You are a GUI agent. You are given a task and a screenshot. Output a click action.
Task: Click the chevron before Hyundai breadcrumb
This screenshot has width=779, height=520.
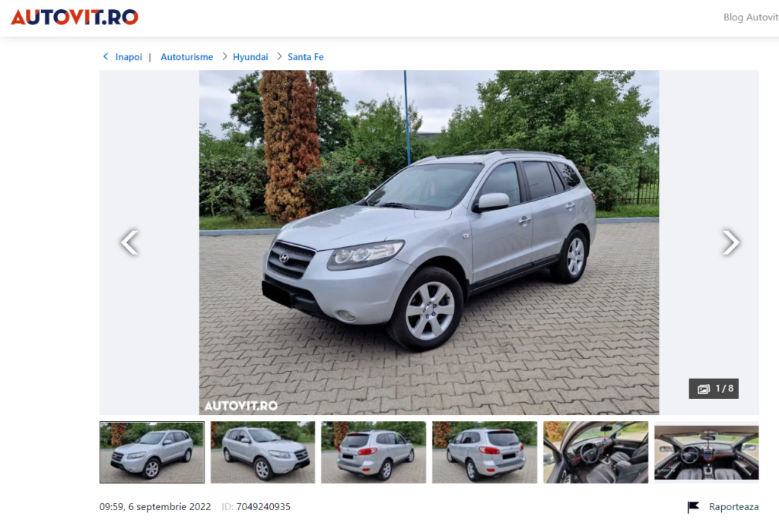point(224,56)
